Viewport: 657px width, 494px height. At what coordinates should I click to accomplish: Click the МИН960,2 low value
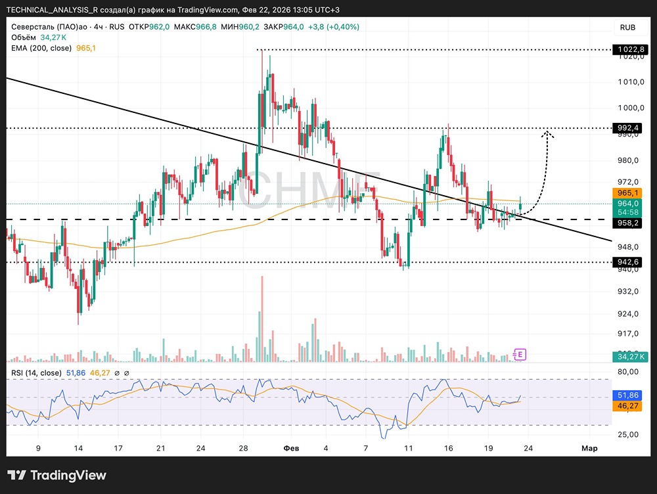(x=240, y=27)
